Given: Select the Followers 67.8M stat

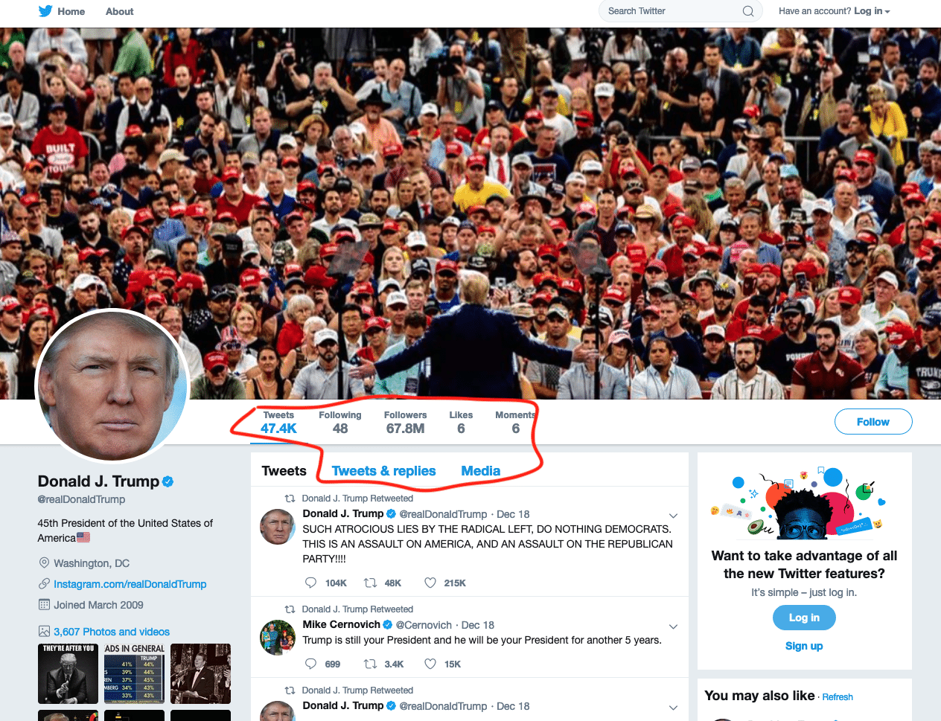Looking at the screenshot, I should click(405, 423).
